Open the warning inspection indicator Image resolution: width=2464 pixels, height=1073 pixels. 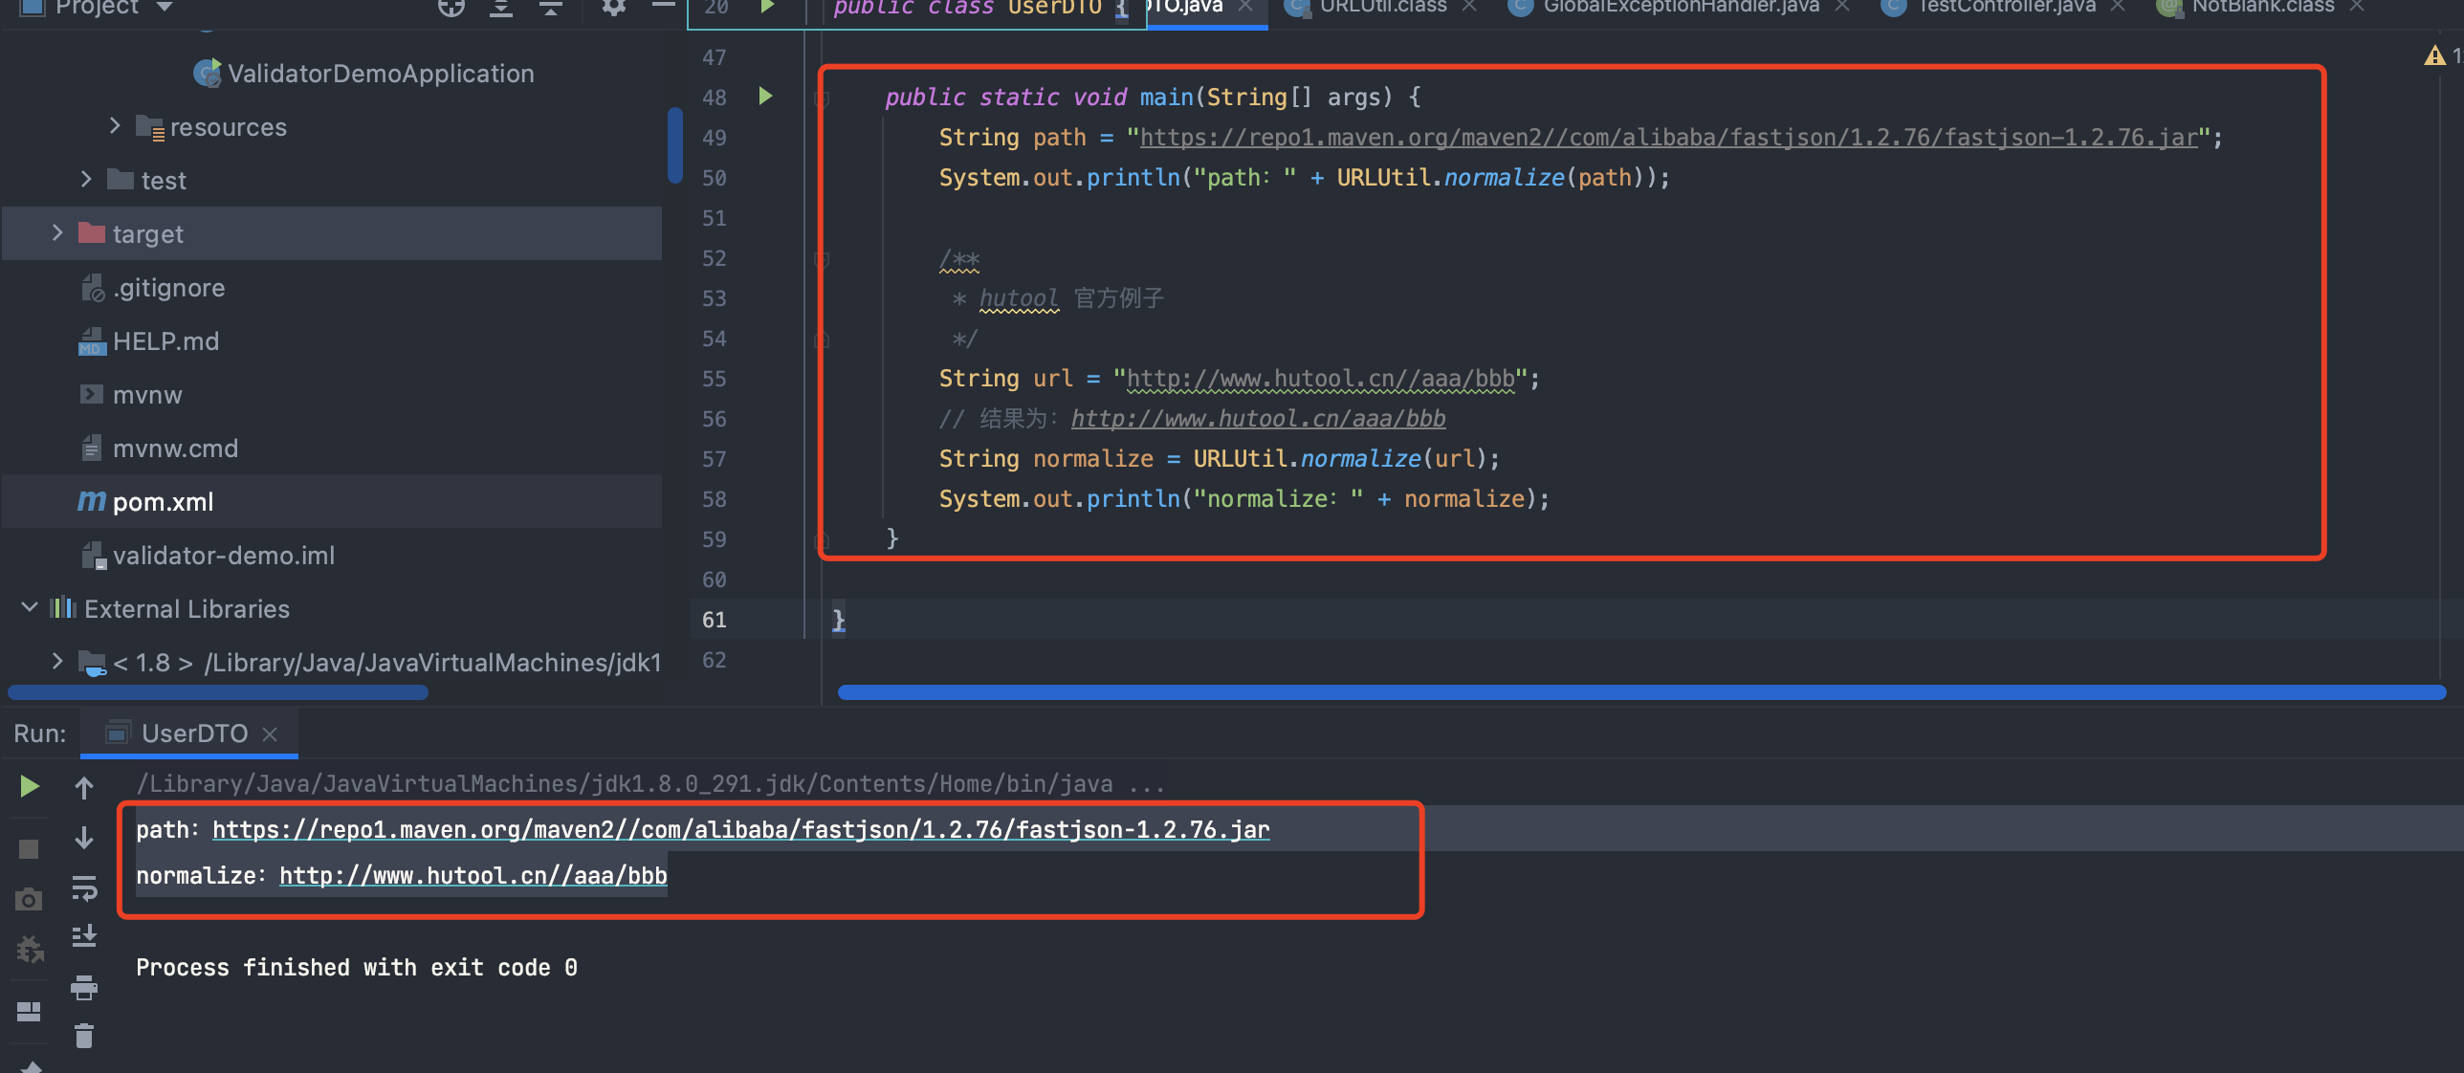(x=2435, y=56)
